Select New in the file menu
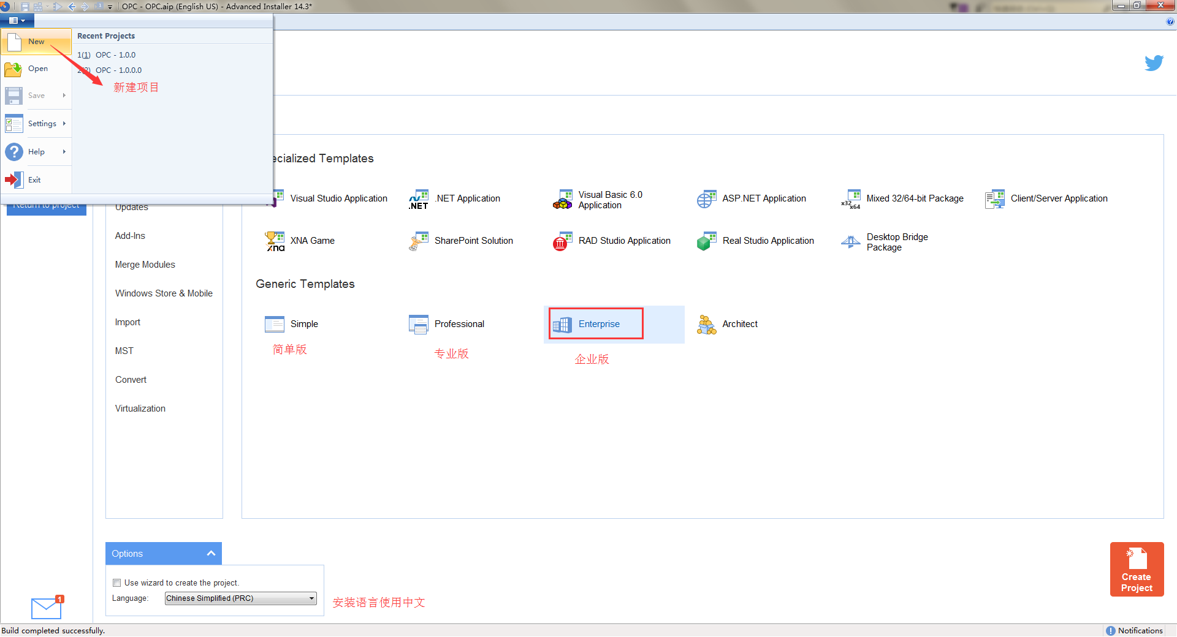Screen dimensions: 1177x637 (36, 42)
